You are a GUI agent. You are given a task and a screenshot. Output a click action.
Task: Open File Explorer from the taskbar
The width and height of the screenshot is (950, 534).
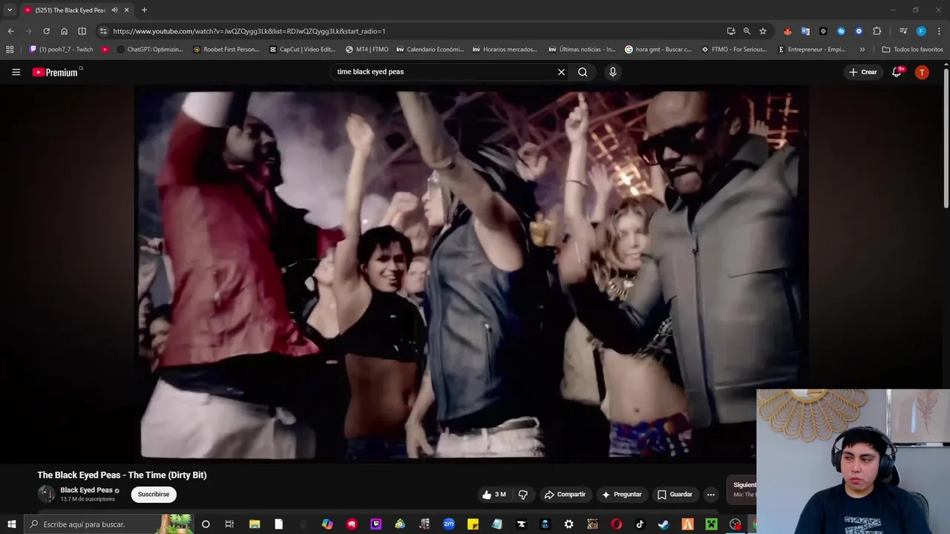pyautogui.click(x=255, y=524)
